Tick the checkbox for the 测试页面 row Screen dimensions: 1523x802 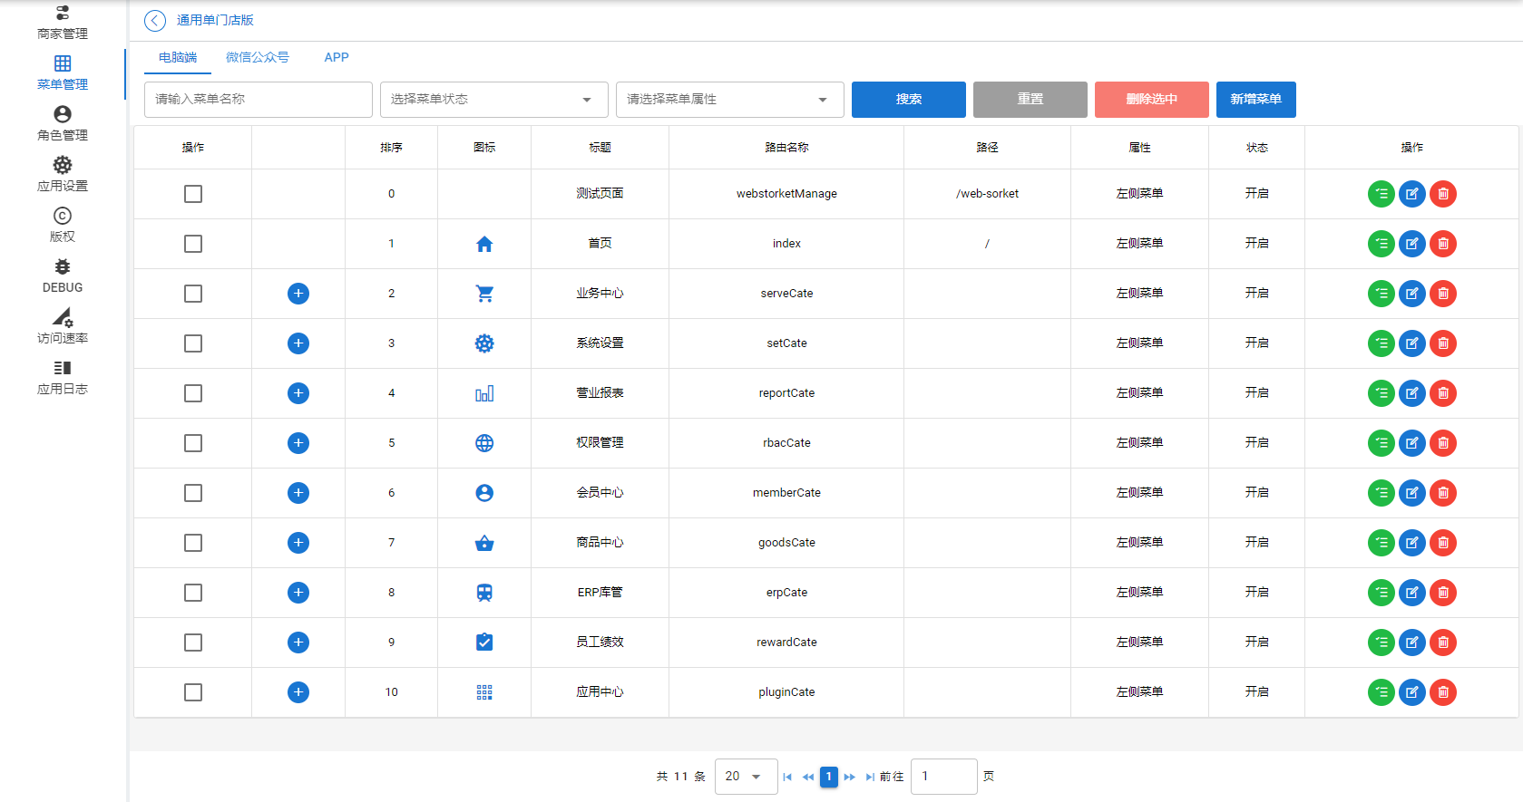(193, 194)
